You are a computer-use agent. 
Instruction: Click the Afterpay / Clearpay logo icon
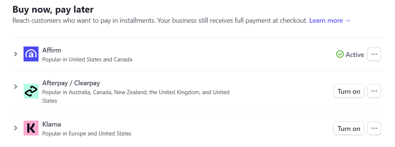[31, 91]
